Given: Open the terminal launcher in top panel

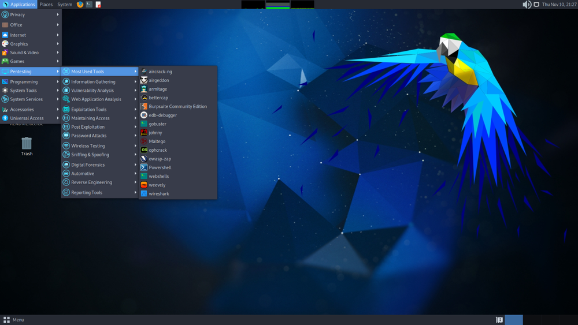Looking at the screenshot, I should tap(89, 5).
